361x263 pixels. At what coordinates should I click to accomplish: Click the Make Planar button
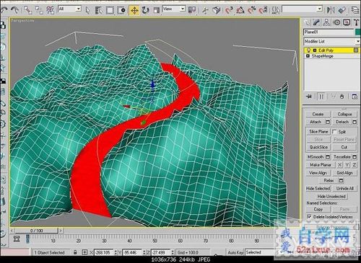pyautogui.click(x=321, y=165)
